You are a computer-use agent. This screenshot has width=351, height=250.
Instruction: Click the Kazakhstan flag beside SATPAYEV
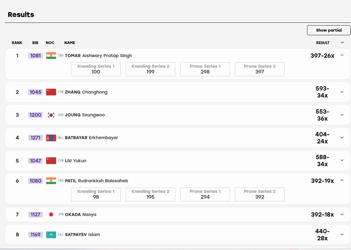coord(51,235)
